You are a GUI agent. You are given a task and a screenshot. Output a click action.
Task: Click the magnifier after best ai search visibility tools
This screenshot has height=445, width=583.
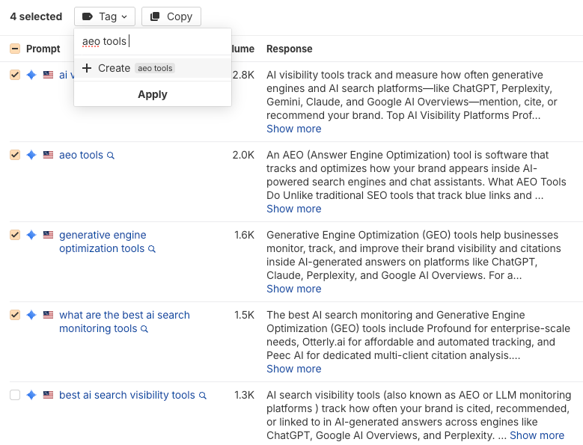(203, 396)
